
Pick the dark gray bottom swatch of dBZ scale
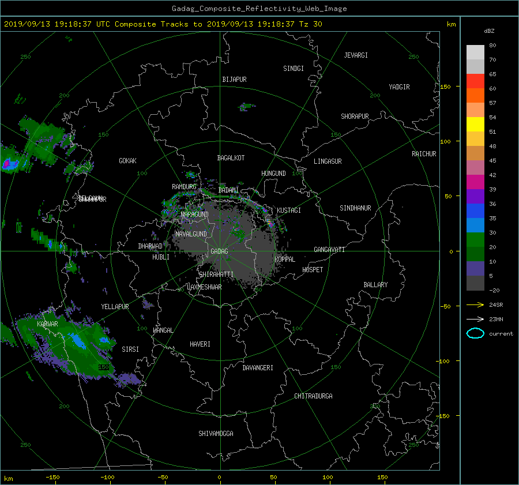click(x=475, y=283)
